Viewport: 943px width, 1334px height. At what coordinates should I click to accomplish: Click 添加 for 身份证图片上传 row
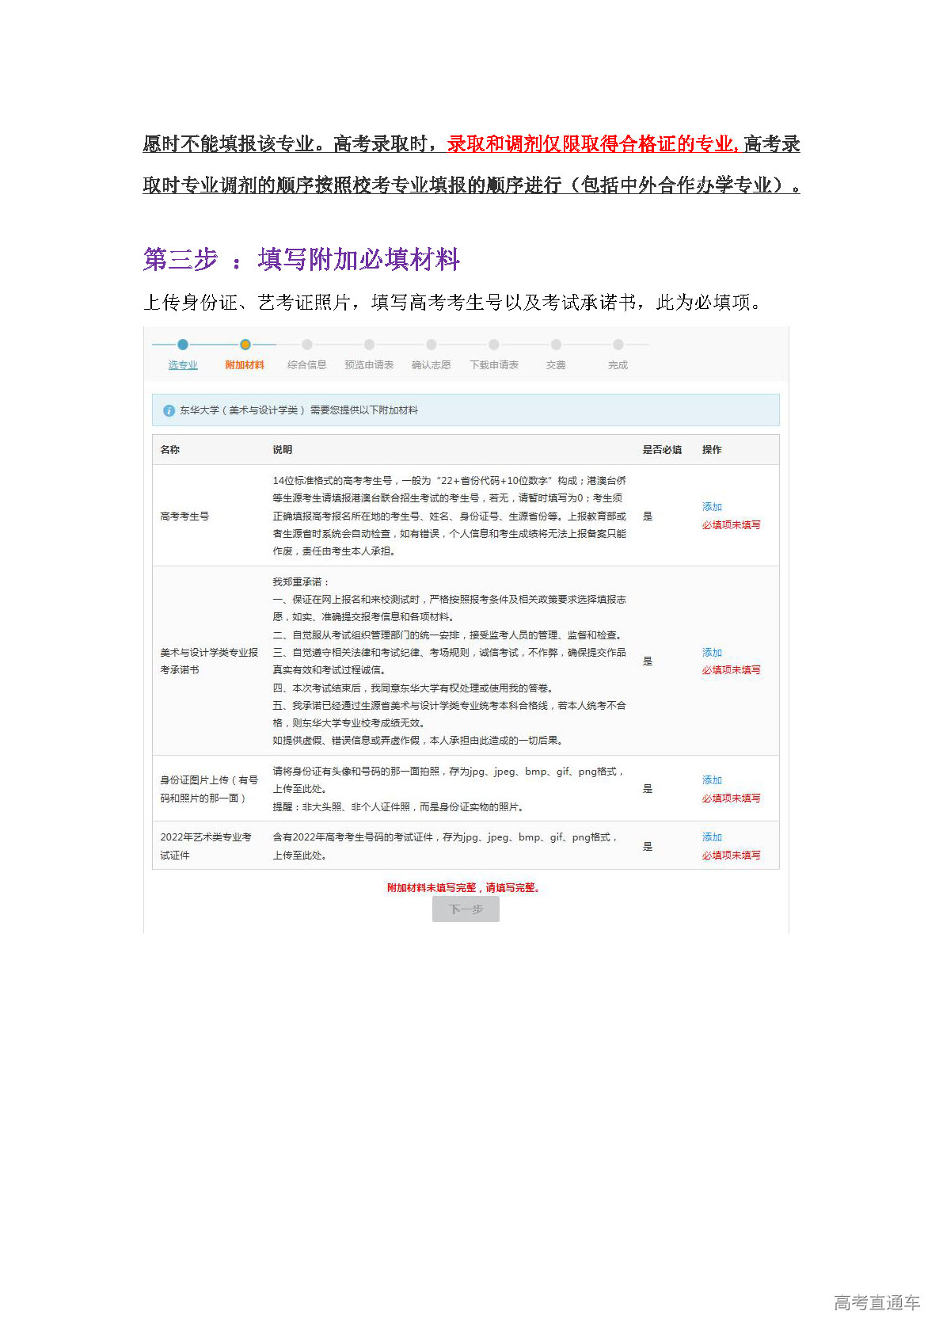click(712, 780)
